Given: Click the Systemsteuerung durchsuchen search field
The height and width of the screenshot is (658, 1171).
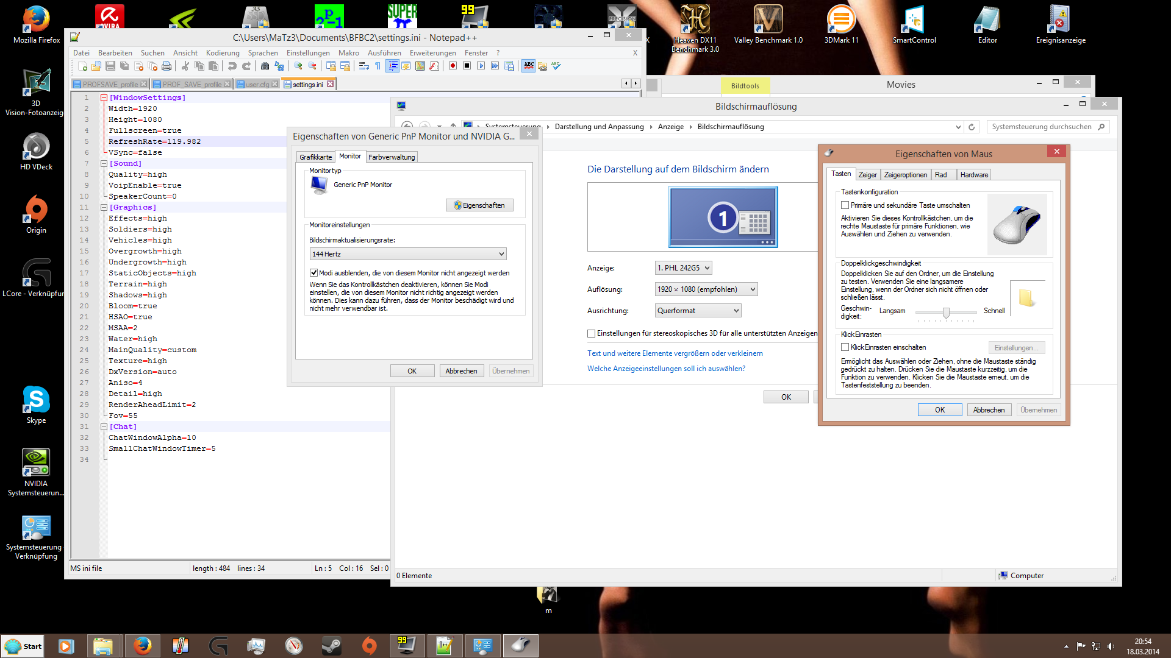Looking at the screenshot, I should click(x=1042, y=127).
